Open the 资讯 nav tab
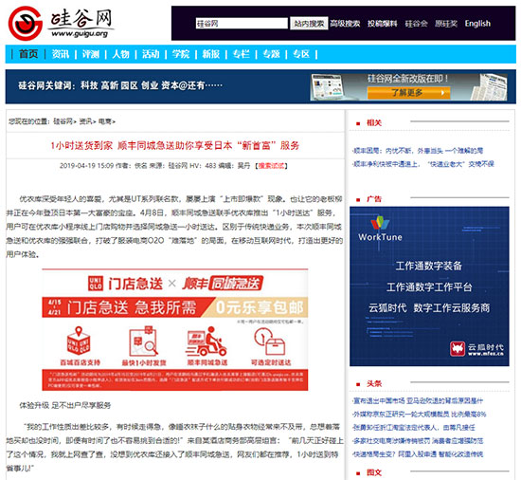521x480 pixels. (x=61, y=54)
